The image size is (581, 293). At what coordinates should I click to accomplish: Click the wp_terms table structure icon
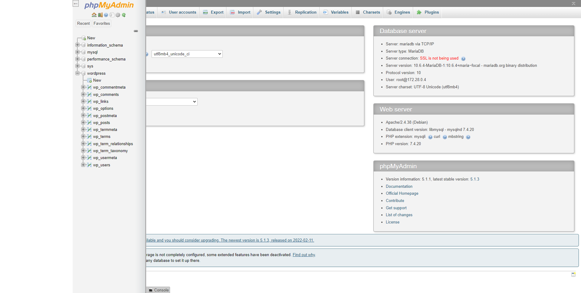[89, 136]
